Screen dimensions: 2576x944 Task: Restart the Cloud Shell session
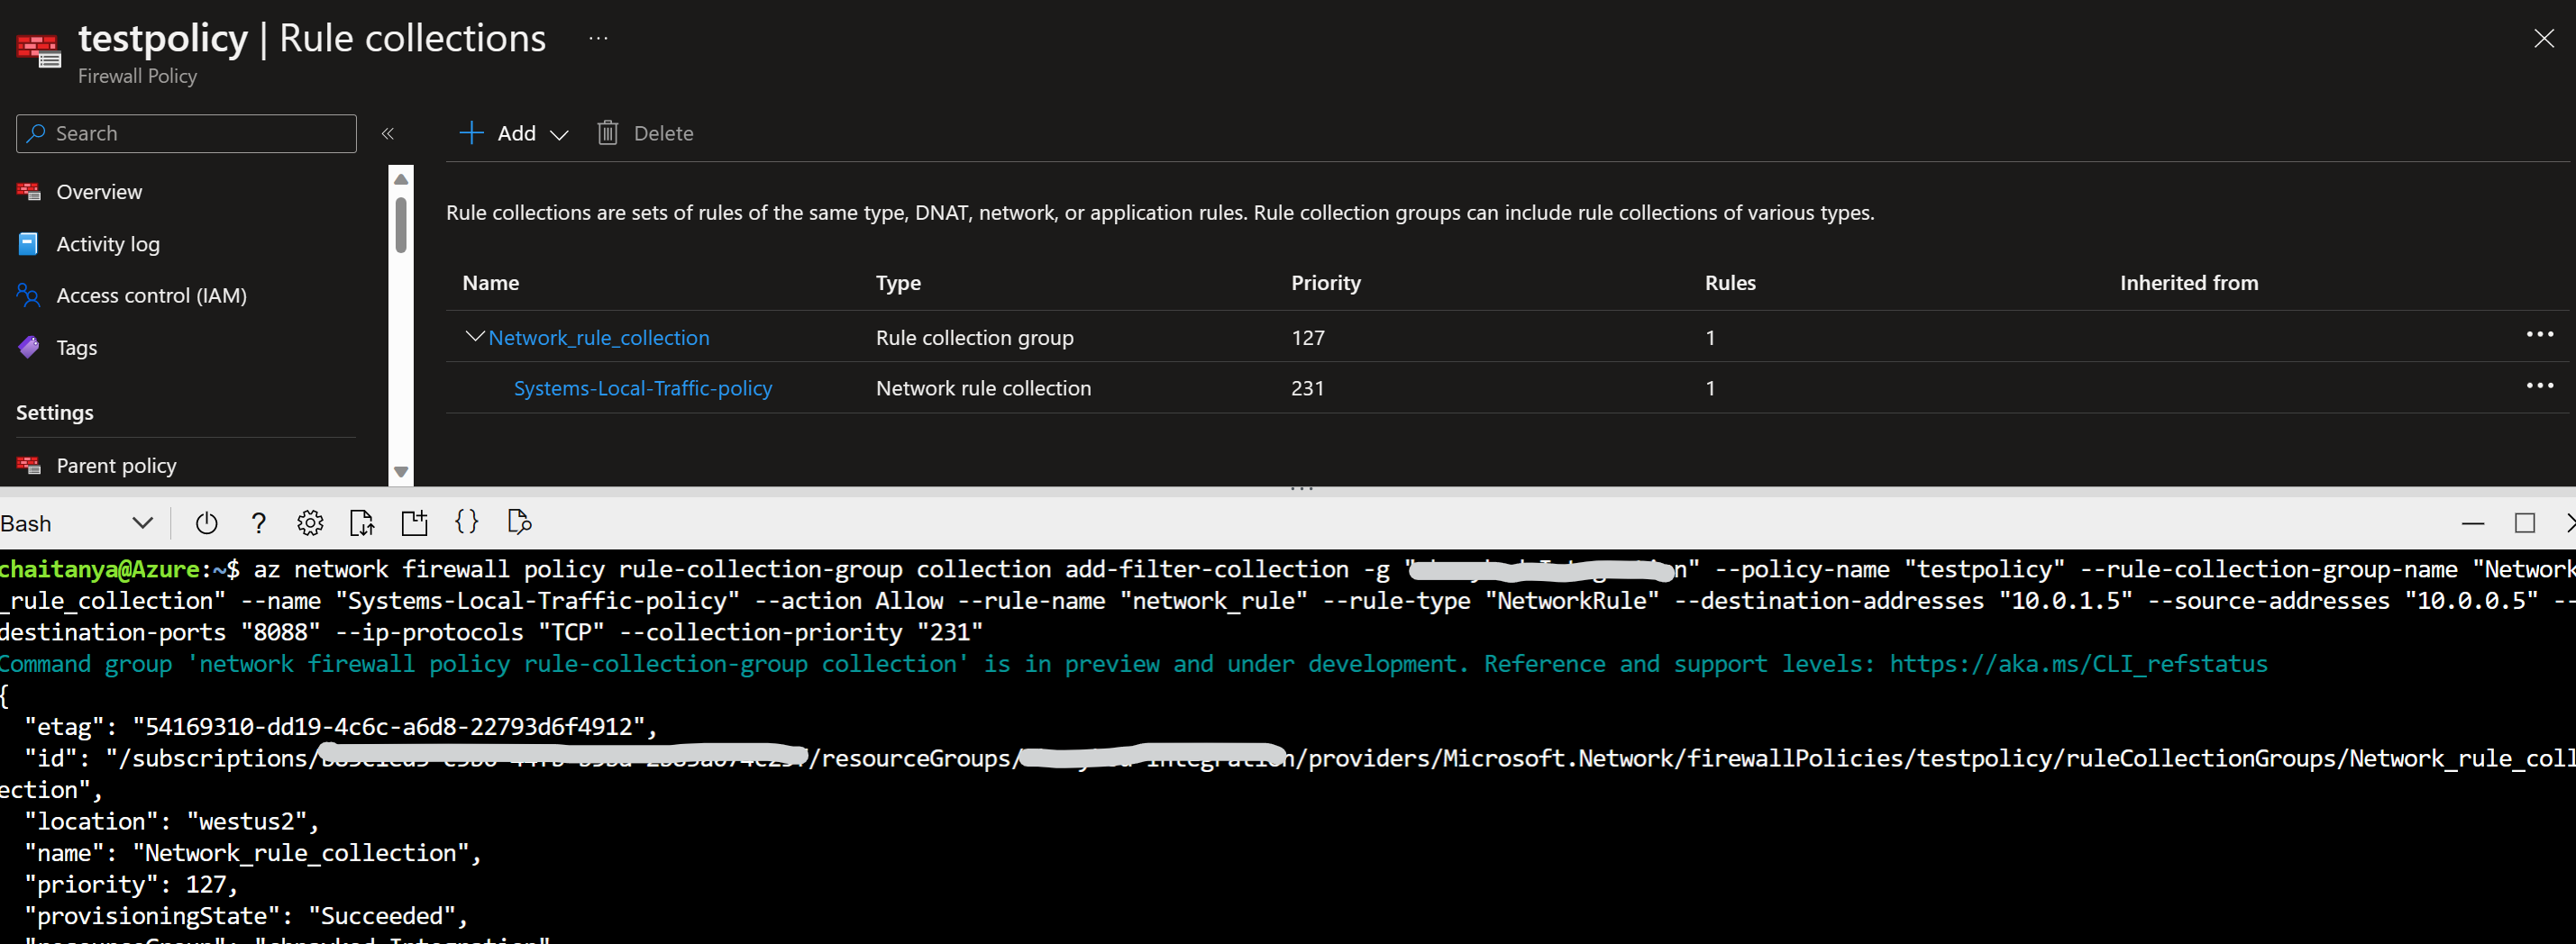pyautogui.click(x=206, y=522)
